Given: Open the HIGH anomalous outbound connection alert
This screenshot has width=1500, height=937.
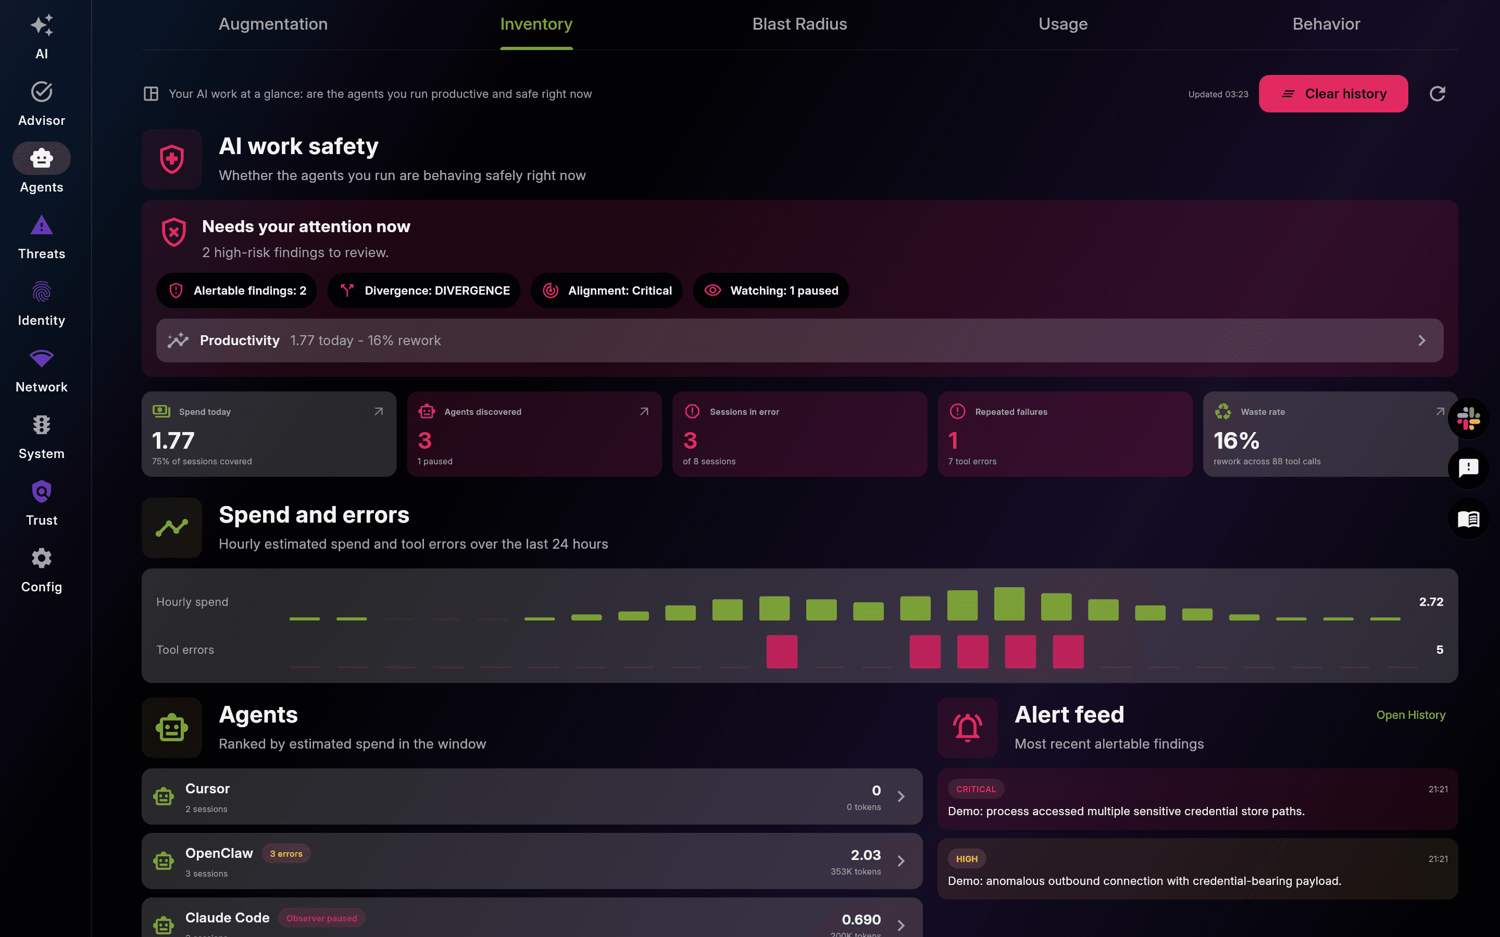Looking at the screenshot, I should [x=1197, y=869].
